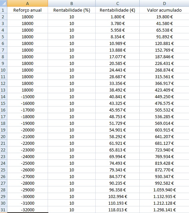Select cell with 54.901 €
Image resolution: width=189 pixels, height=213 pixels.
[117, 130]
